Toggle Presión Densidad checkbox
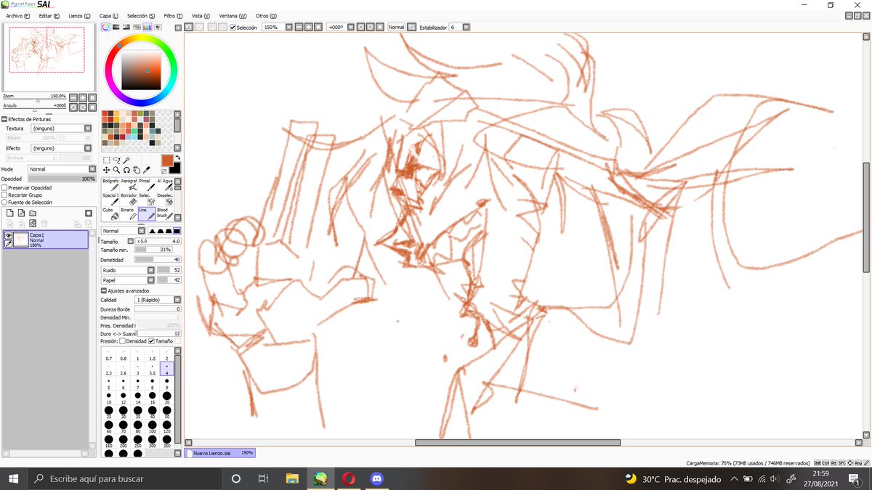Screen dimensions: 872x490 coord(122,341)
